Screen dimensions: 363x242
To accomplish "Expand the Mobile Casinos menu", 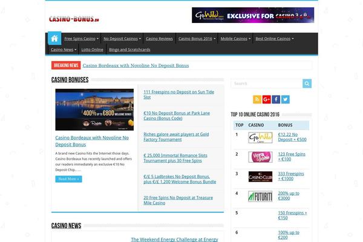I will 235,39.
